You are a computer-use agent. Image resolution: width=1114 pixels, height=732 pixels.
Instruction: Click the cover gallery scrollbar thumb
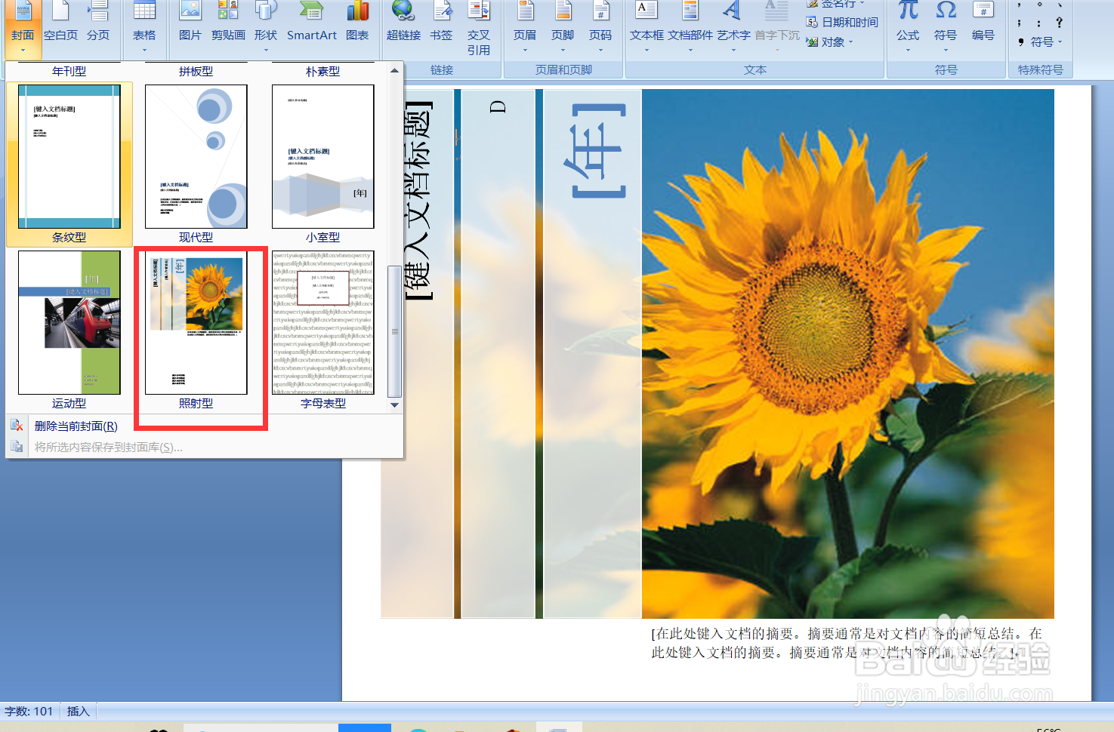coord(394,331)
